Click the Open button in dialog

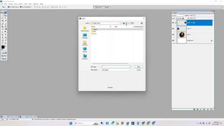pyautogui.click(x=139, y=67)
